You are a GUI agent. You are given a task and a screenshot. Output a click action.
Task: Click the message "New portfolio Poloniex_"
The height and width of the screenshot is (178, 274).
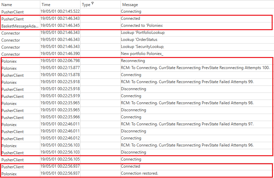tap(142, 54)
